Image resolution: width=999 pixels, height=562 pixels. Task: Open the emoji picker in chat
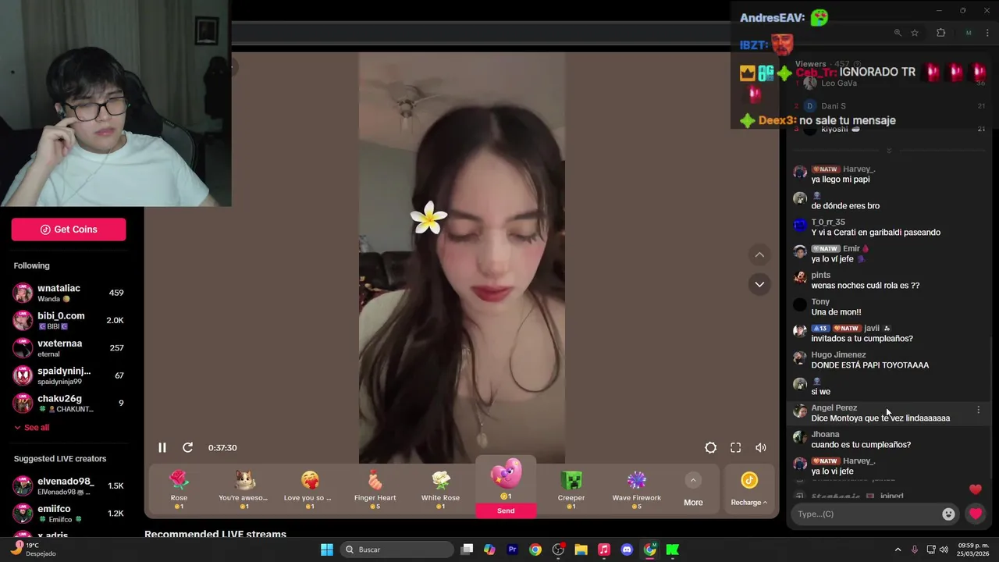948,514
